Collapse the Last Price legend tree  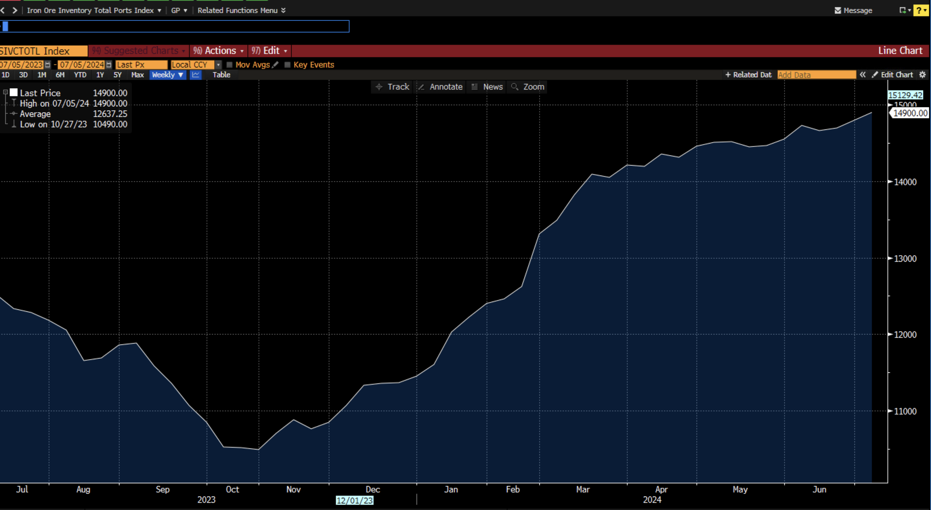(x=5, y=92)
